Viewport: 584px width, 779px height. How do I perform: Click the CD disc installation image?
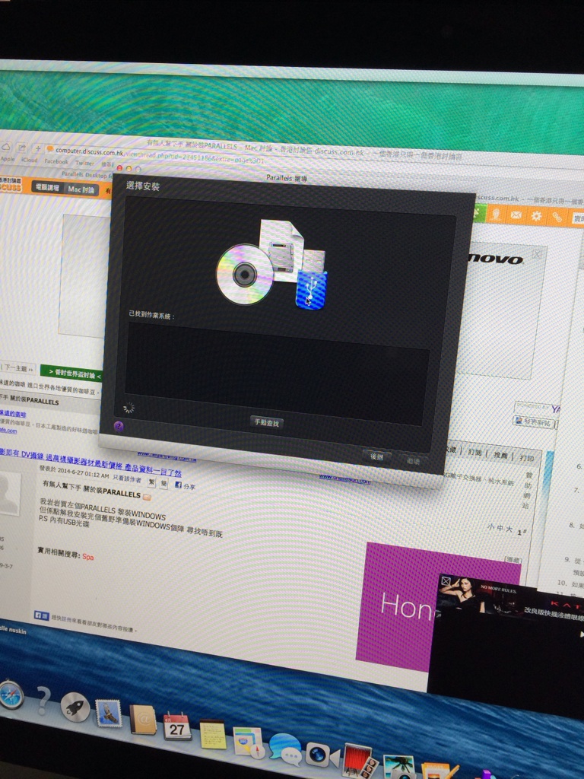click(245, 274)
